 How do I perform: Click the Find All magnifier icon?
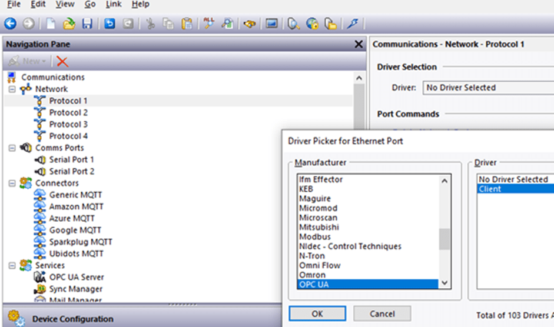point(209,24)
